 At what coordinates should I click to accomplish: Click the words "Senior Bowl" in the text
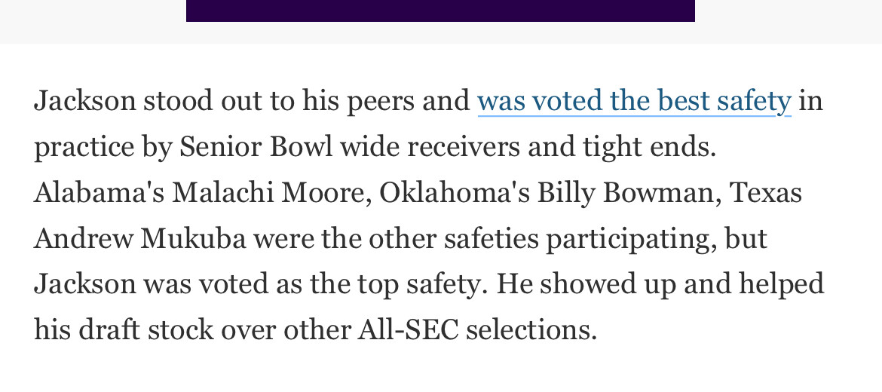(x=256, y=147)
